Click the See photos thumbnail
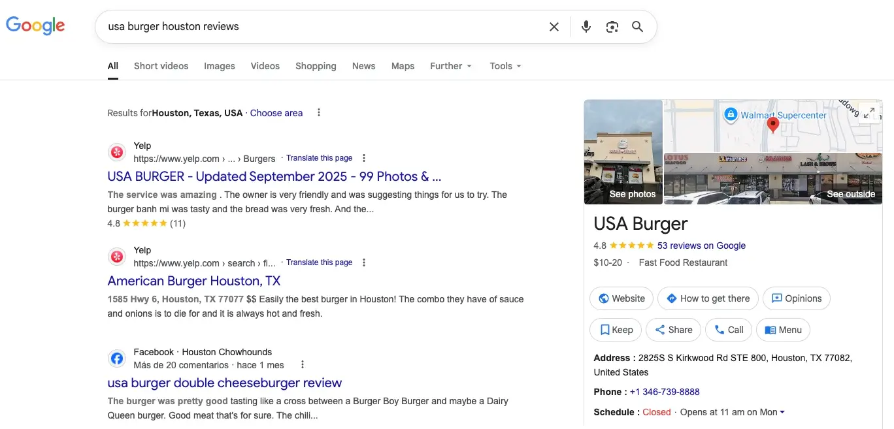 pos(623,153)
